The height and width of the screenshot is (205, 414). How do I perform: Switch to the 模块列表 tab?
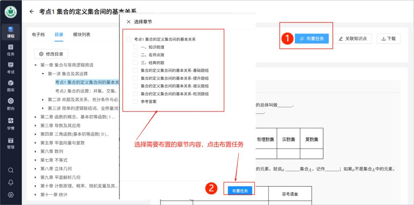click(x=82, y=35)
